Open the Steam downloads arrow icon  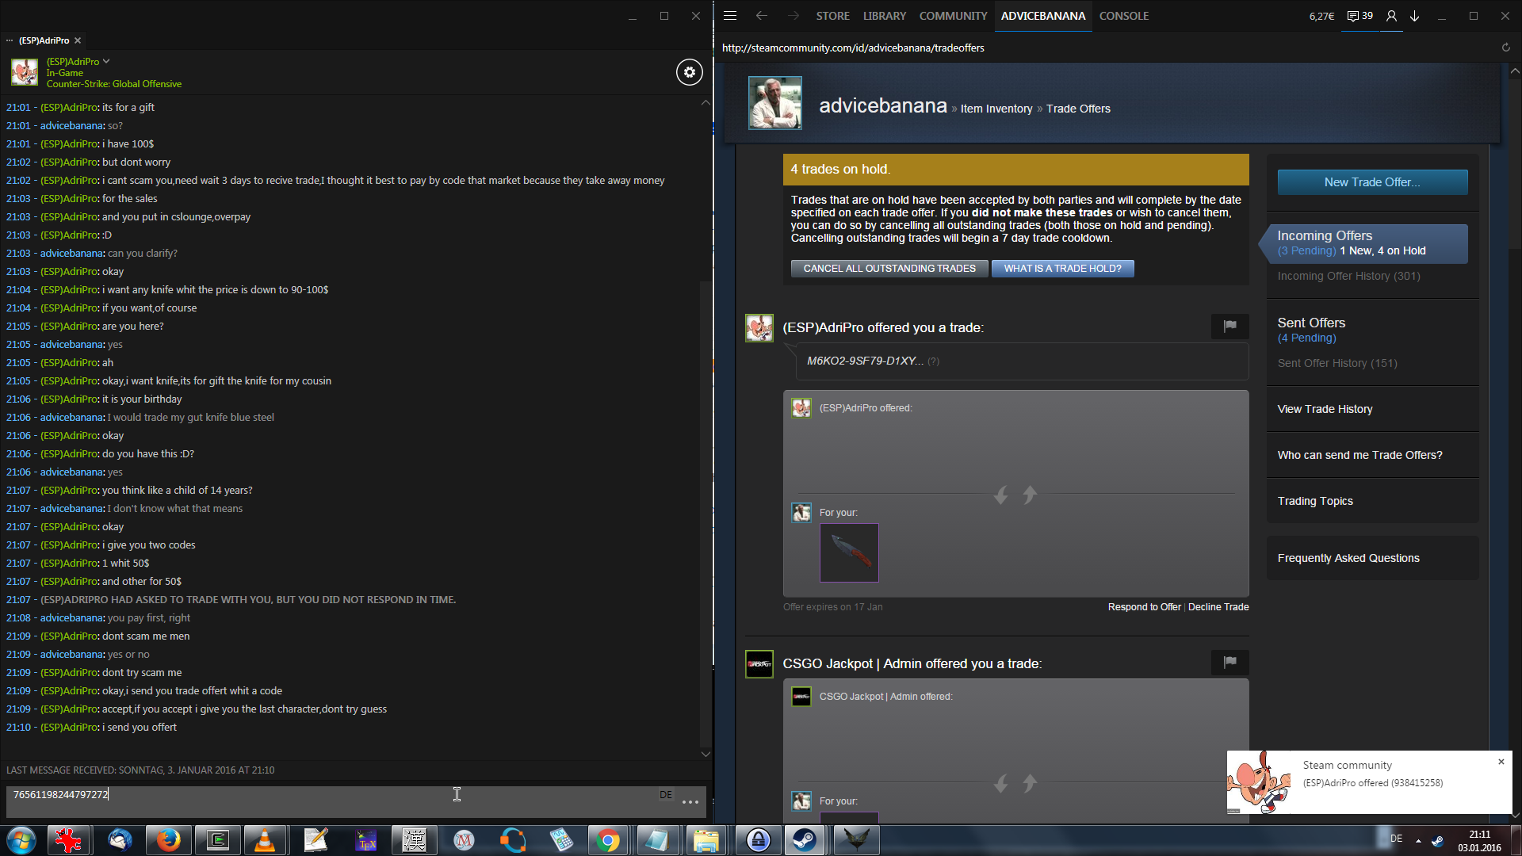pyautogui.click(x=1414, y=16)
